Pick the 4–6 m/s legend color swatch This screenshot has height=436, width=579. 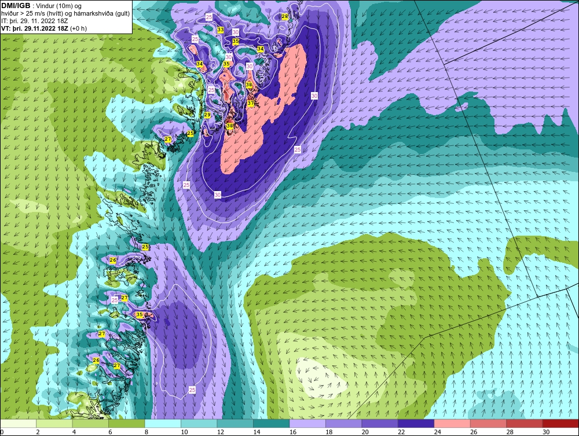(90, 423)
